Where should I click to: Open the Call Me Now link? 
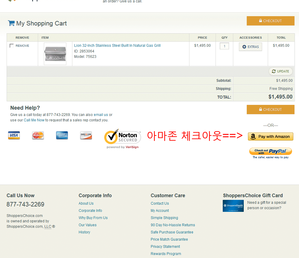(x=34, y=120)
